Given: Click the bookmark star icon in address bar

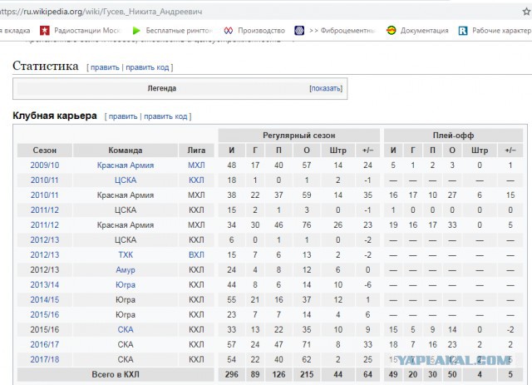Looking at the screenshot, I should pyautogui.click(x=527, y=12).
